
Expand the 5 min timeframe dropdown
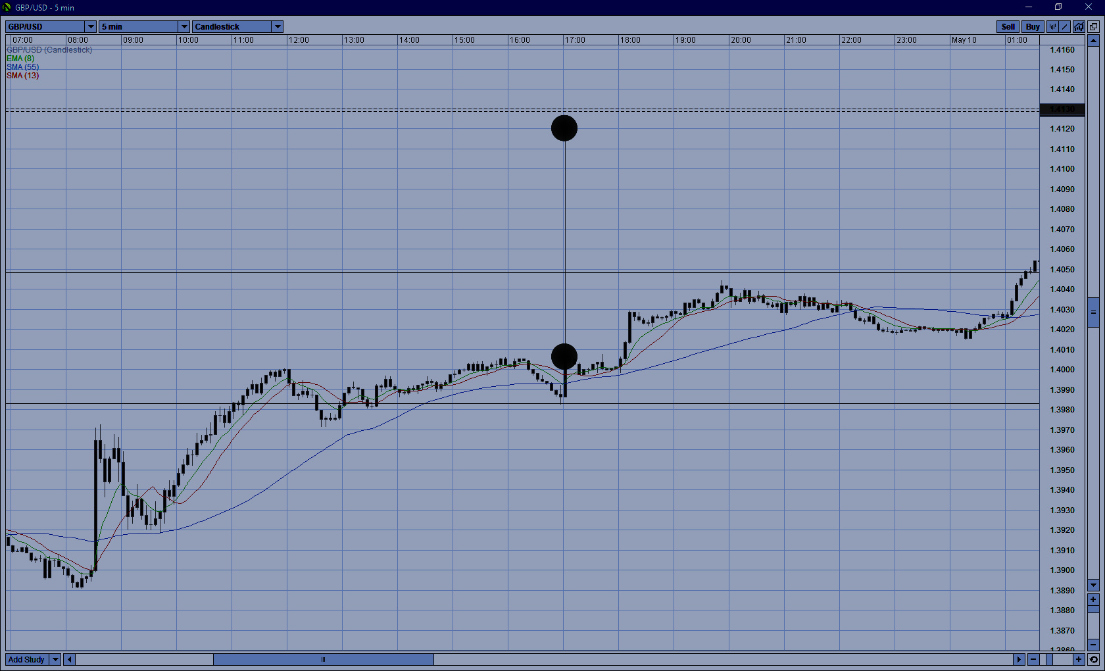coord(184,27)
